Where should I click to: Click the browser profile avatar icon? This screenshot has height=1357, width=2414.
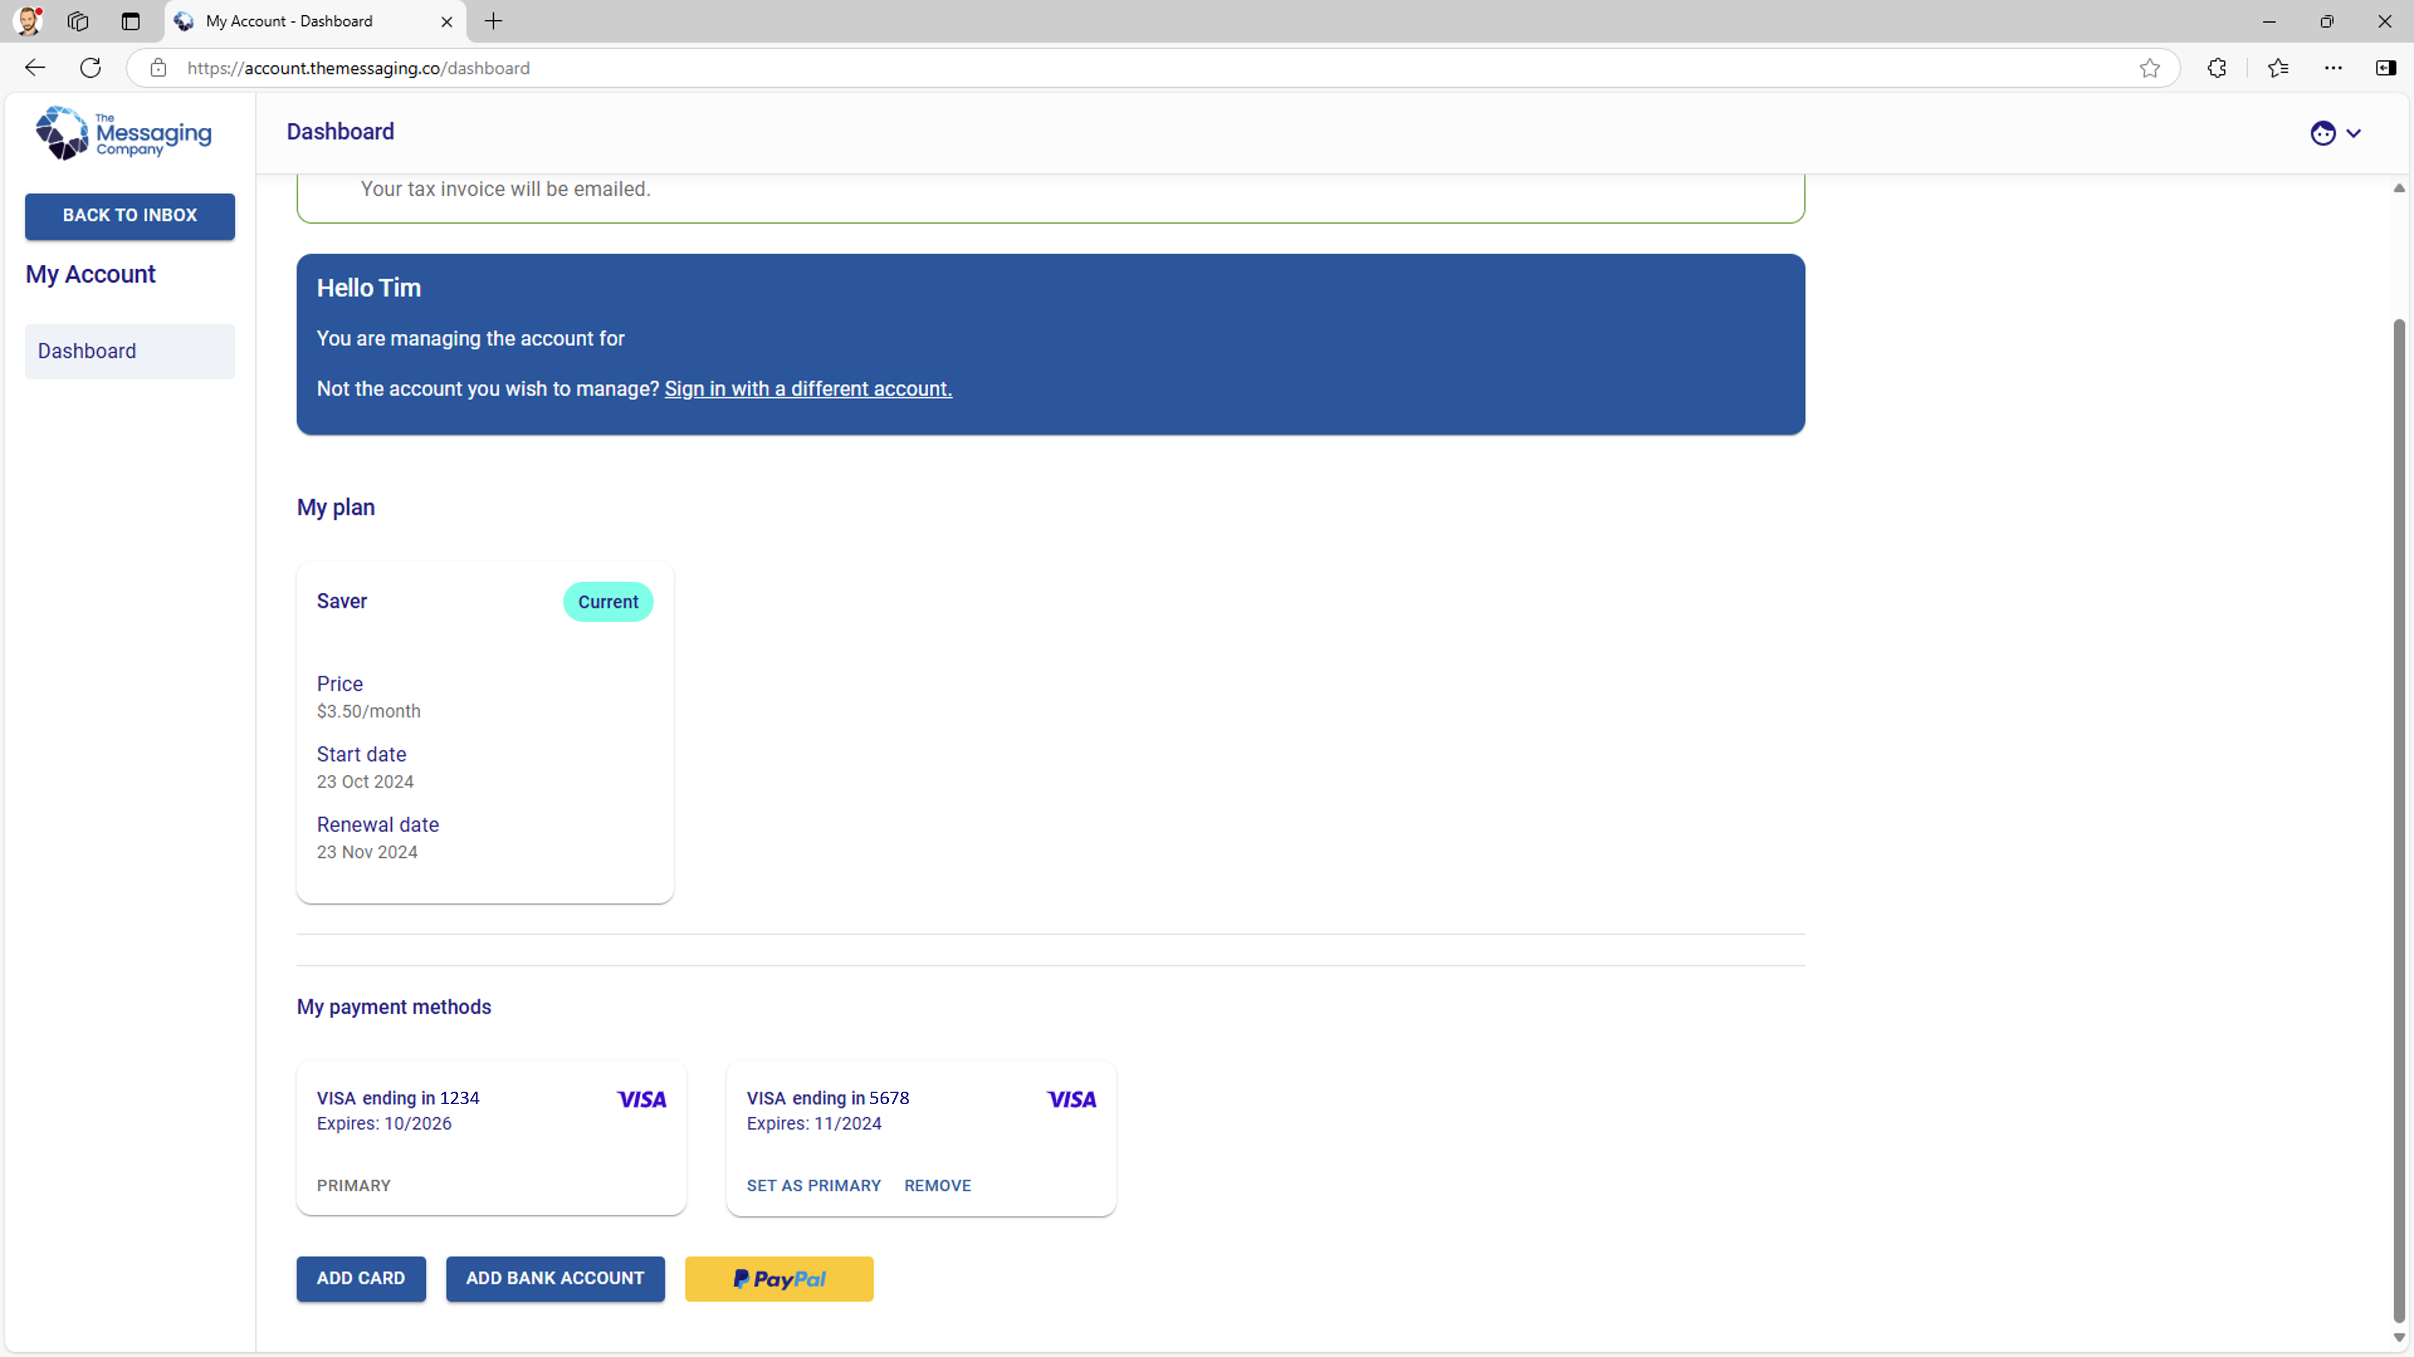point(28,21)
